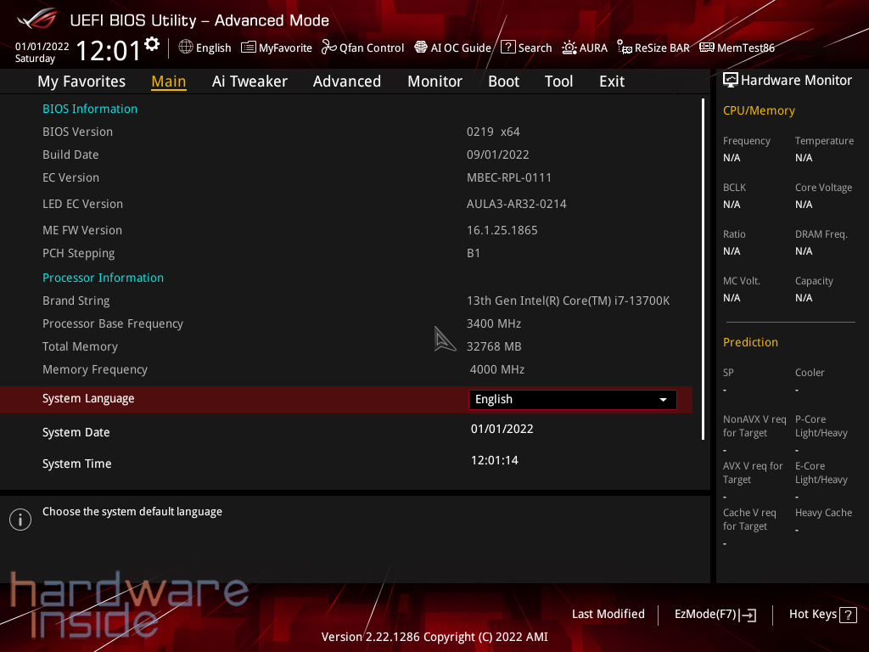
Task: Open AURA lighting icon
Action: (569, 48)
